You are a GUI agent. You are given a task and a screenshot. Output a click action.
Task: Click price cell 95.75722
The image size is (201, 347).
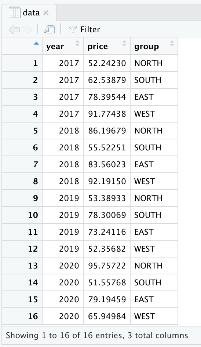pyautogui.click(x=107, y=266)
